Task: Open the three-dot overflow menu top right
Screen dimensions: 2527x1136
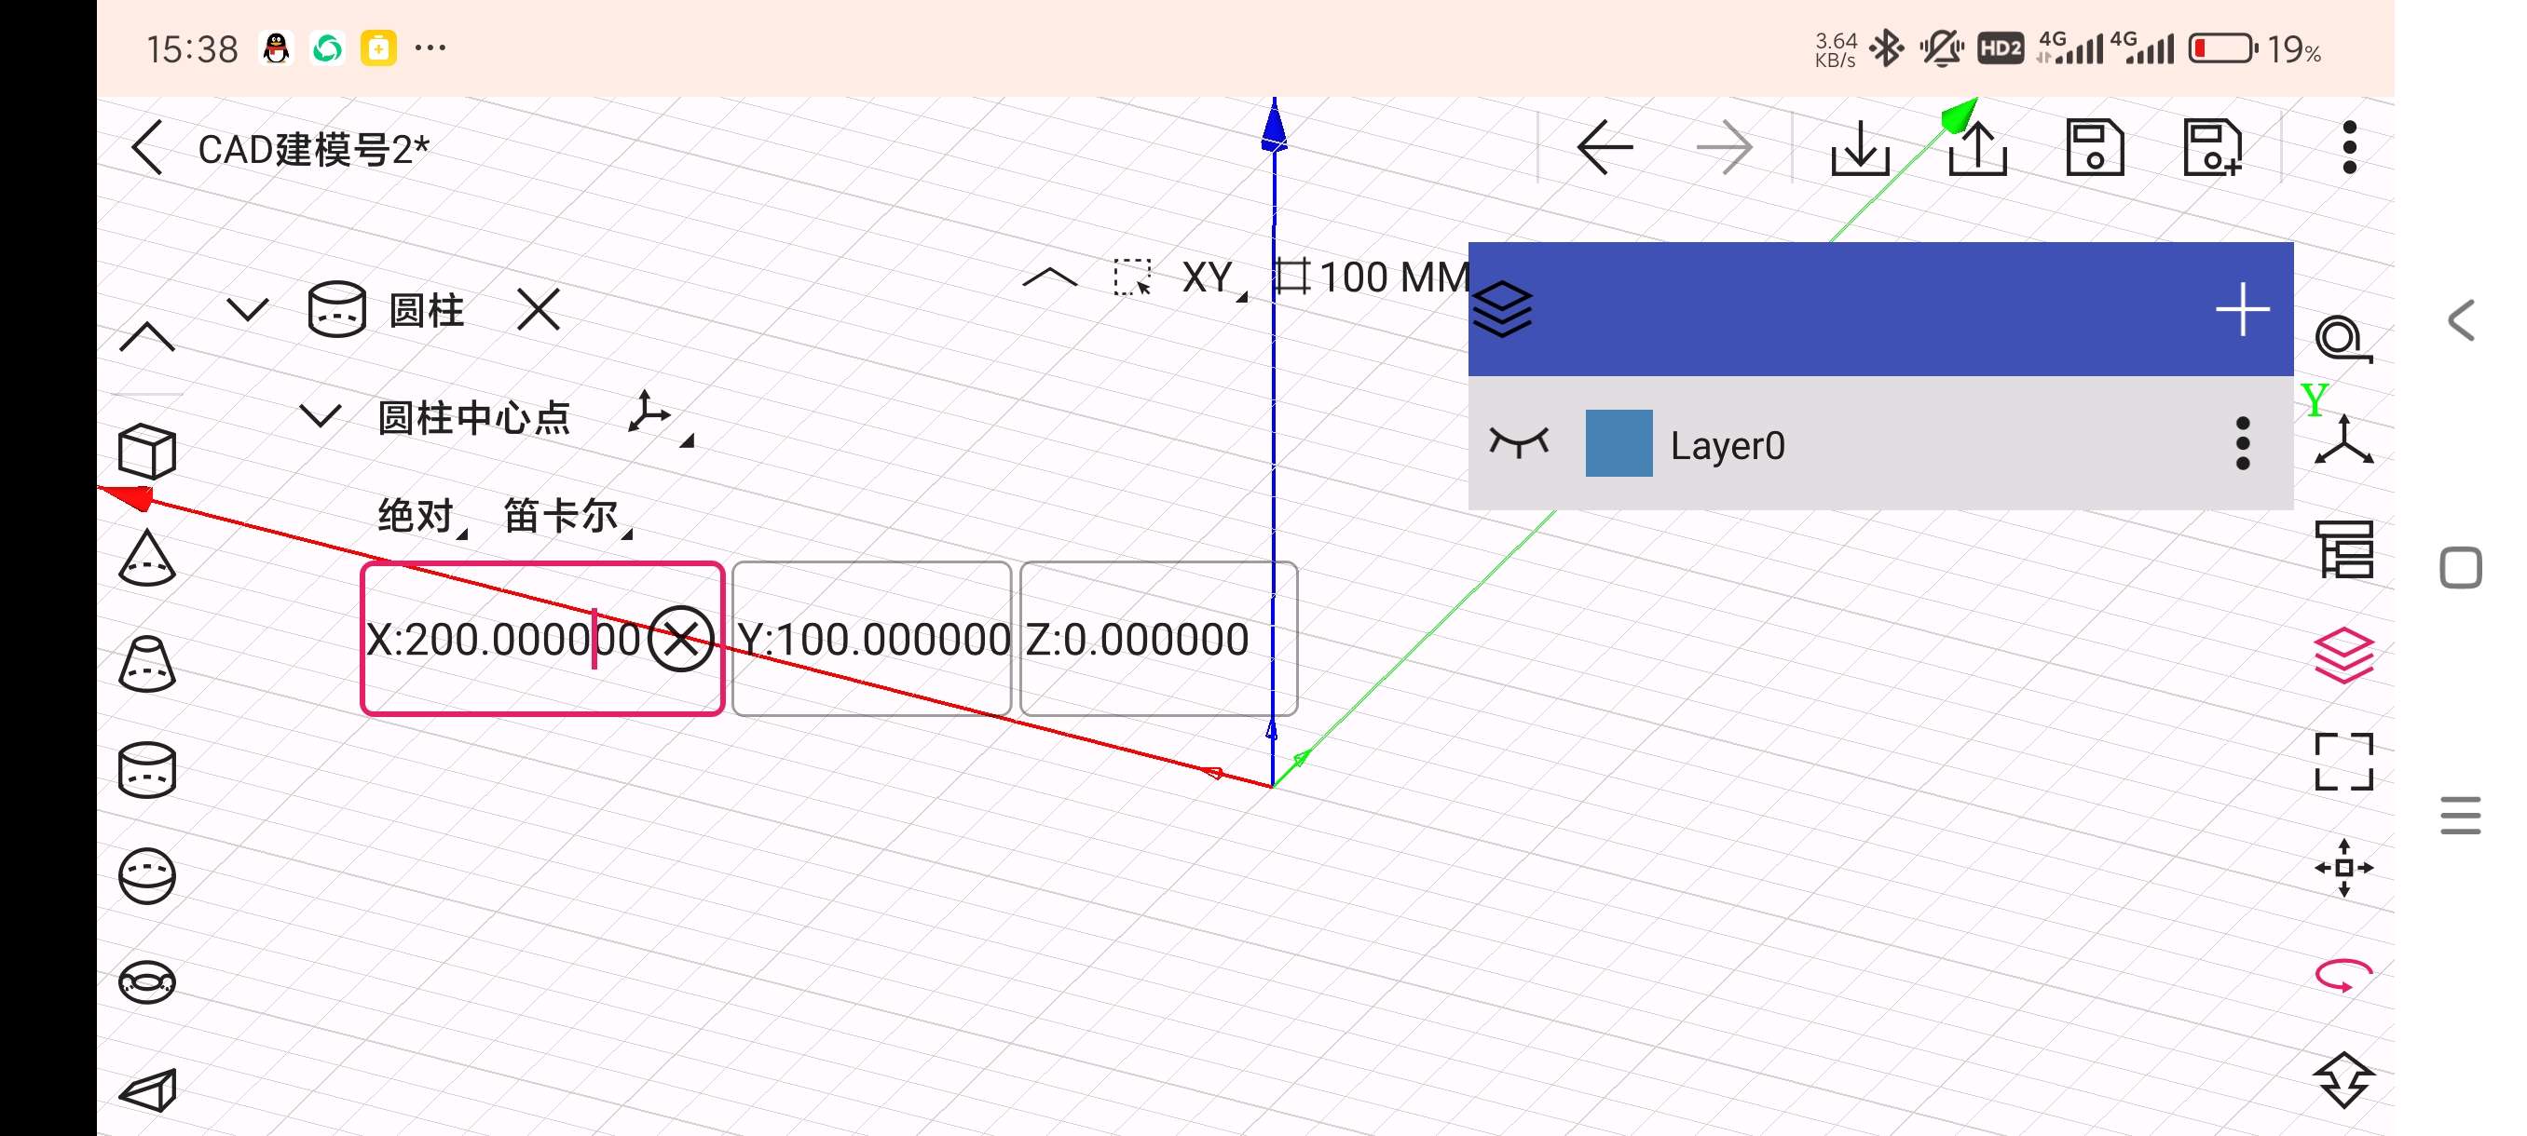Action: click(x=2348, y=148)
